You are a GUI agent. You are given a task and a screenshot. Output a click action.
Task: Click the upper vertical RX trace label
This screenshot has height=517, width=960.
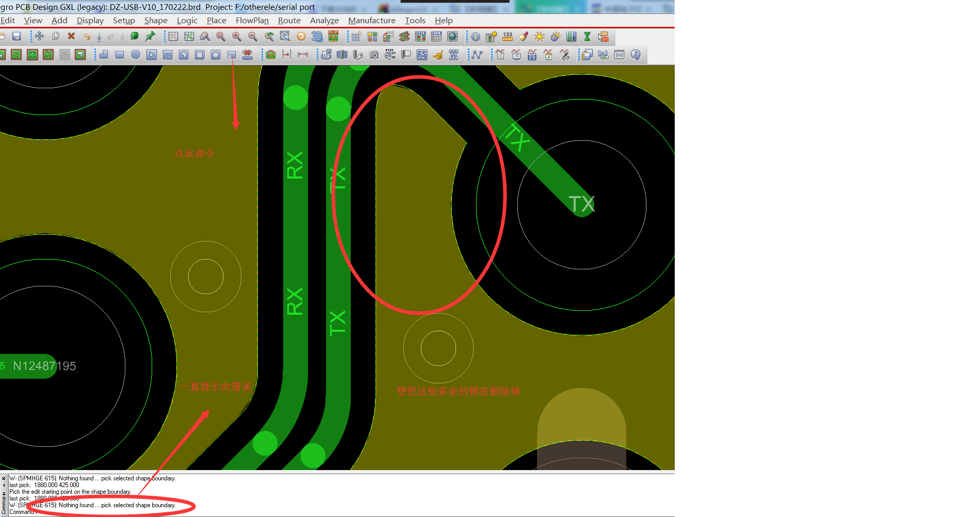pyautogui.click(x=295, y=165)
